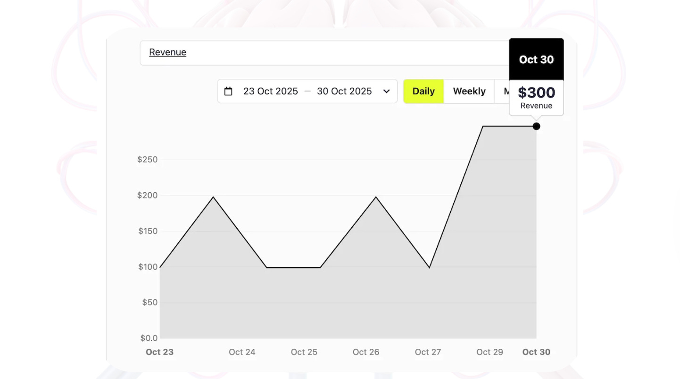Collapse the date selector using its arrow
This screenshot has width=680, height=379.
(386, 91)
